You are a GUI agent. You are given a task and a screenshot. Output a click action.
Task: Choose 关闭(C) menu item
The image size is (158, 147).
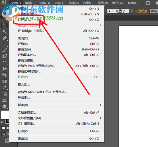(x=60, y=38)
